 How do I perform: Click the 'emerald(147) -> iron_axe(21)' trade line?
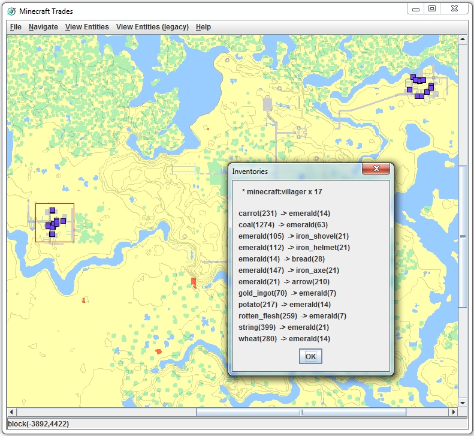(289, 270)
